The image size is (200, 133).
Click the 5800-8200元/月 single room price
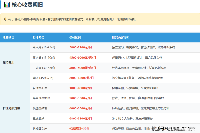(81, 47)
